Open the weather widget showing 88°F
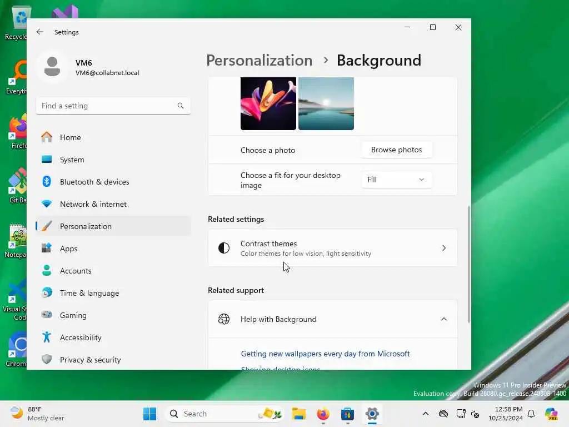This screenshot has width=569, height=427. coord(37,414)
